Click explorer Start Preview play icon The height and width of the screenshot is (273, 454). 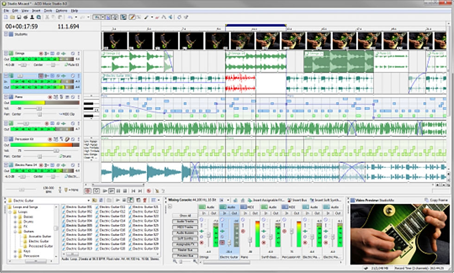pyautogui.click(x=118, y=200)
